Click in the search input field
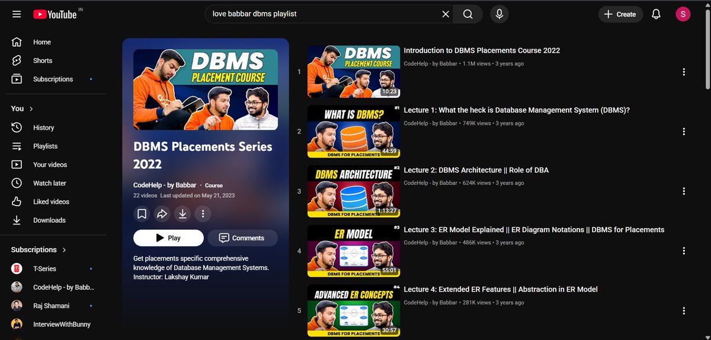This screenshot has height=340, width=711. (323, 14)
